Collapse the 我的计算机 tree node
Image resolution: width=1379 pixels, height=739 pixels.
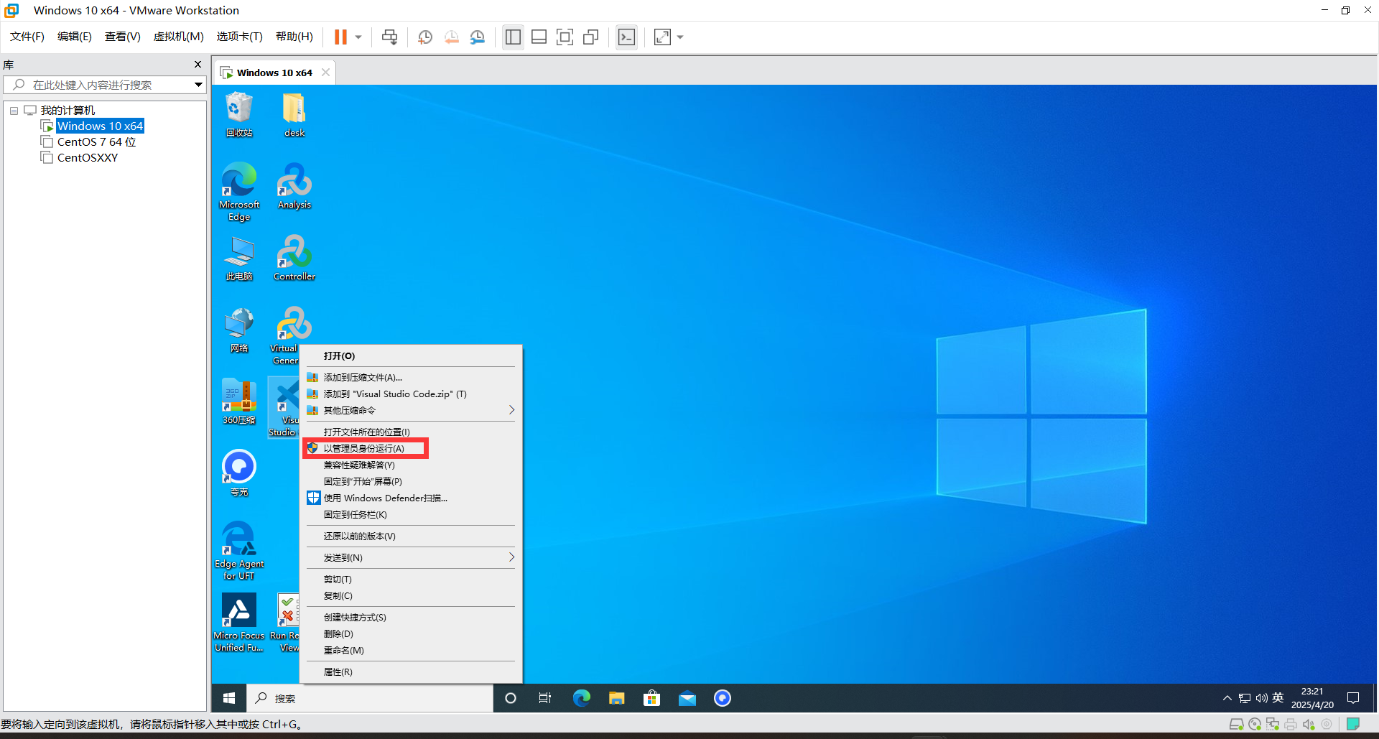coord(14,111)
